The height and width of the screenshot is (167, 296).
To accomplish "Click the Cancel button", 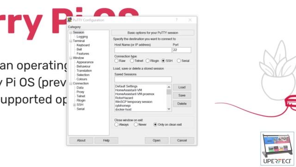I will 182,141.
